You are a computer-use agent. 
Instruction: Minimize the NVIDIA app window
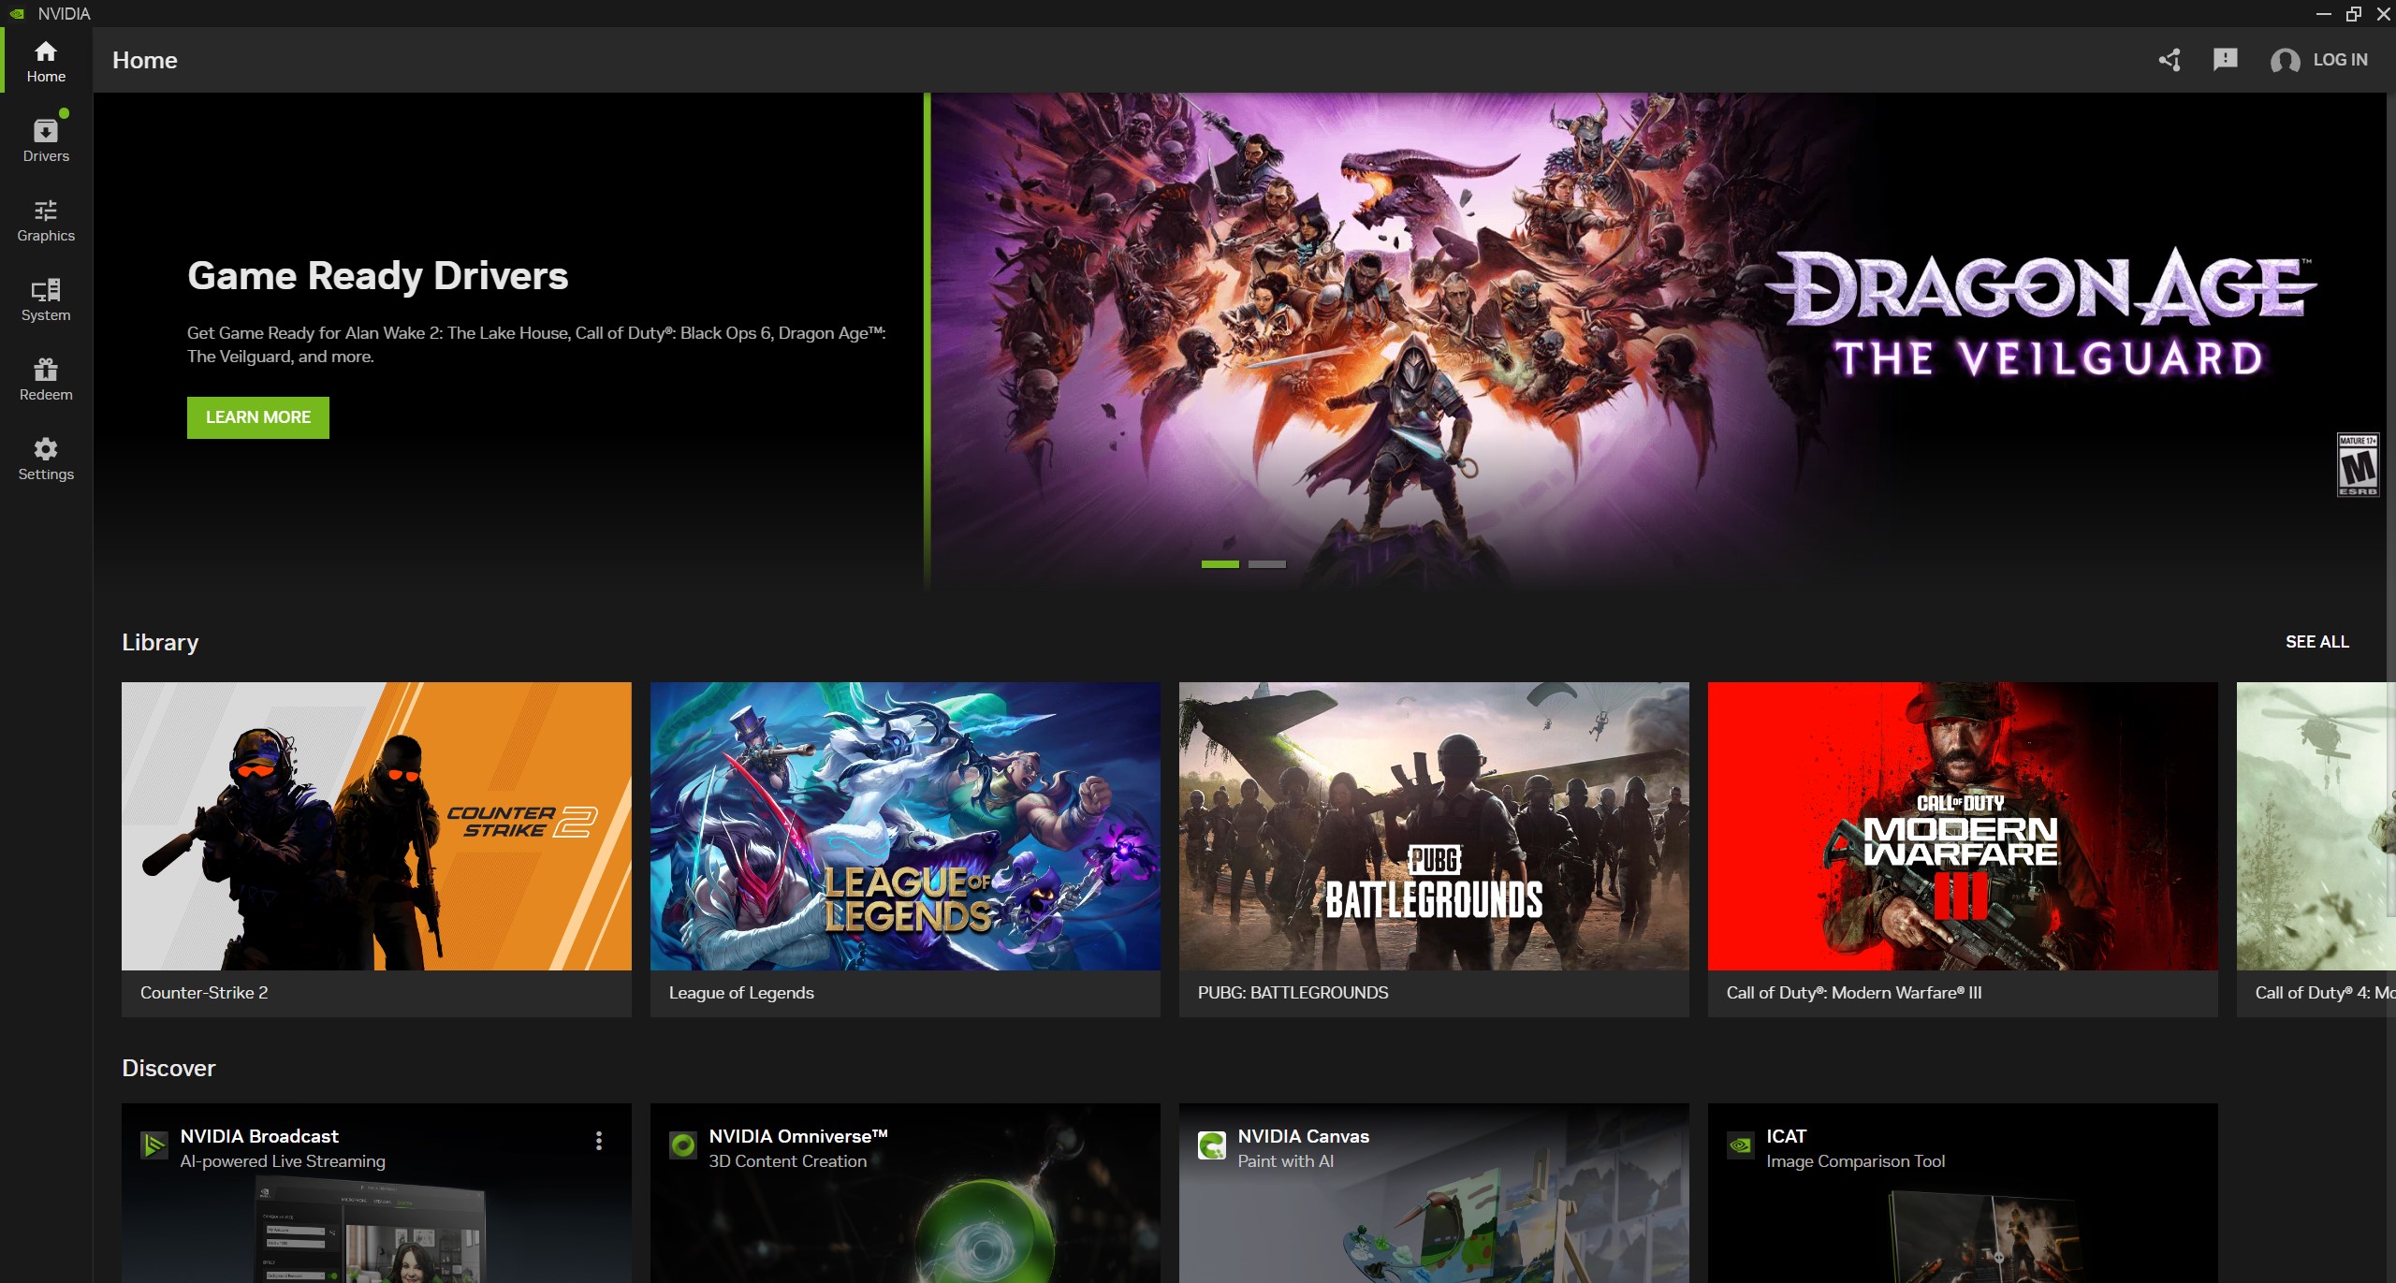2324,13
